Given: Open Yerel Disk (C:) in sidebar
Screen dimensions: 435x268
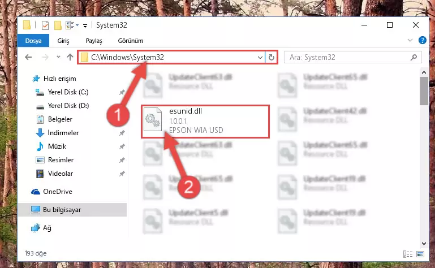Looking at the screenshot, I should pos(62,92).
